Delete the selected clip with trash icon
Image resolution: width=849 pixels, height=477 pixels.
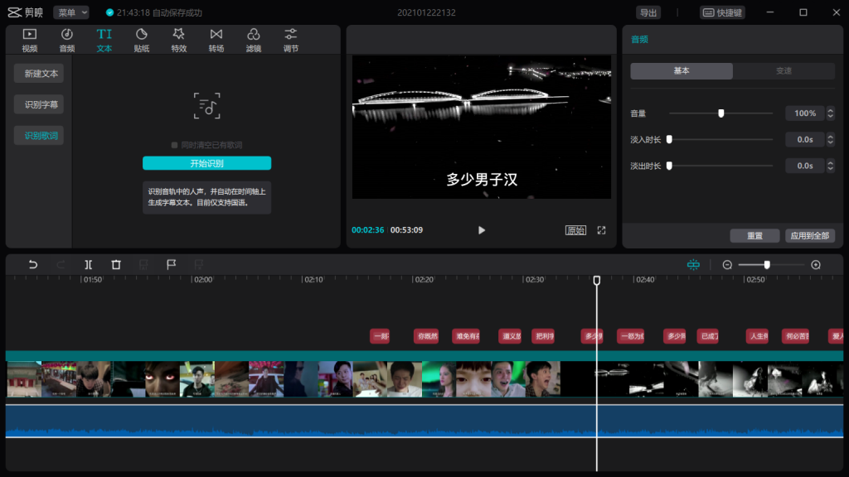[116, 264]
